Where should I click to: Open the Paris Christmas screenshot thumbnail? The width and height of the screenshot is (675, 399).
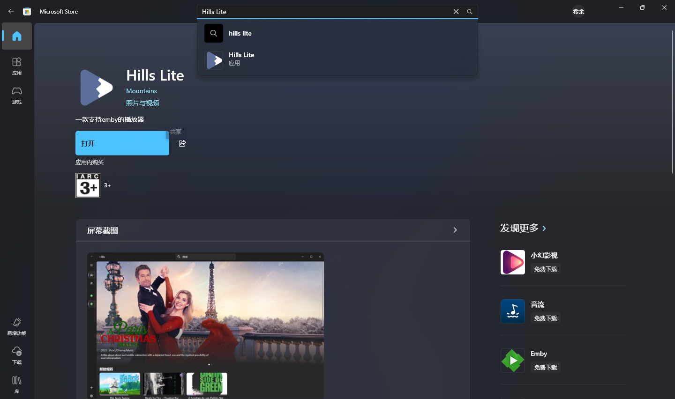206,325
